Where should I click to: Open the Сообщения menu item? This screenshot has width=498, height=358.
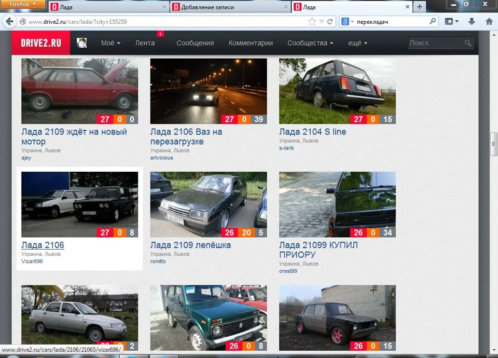195,43
